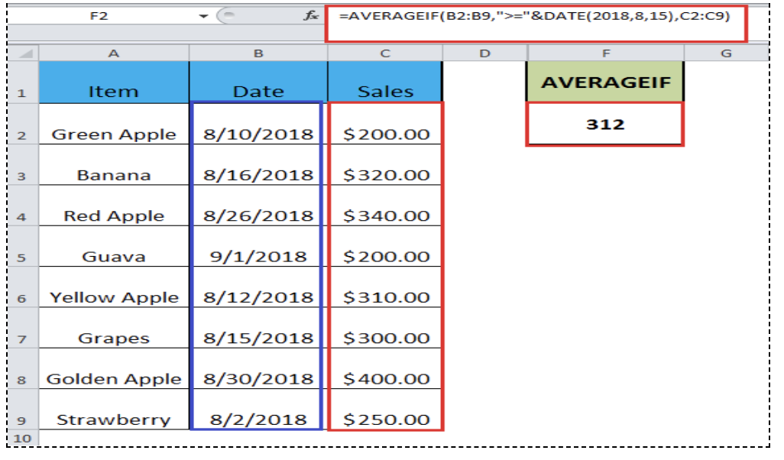Select the Date header cell

point(258,90)
